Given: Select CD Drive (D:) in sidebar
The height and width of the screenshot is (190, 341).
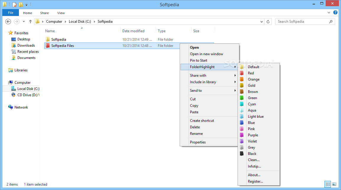Looking at the screenshot, I should [x=25, y=95].
